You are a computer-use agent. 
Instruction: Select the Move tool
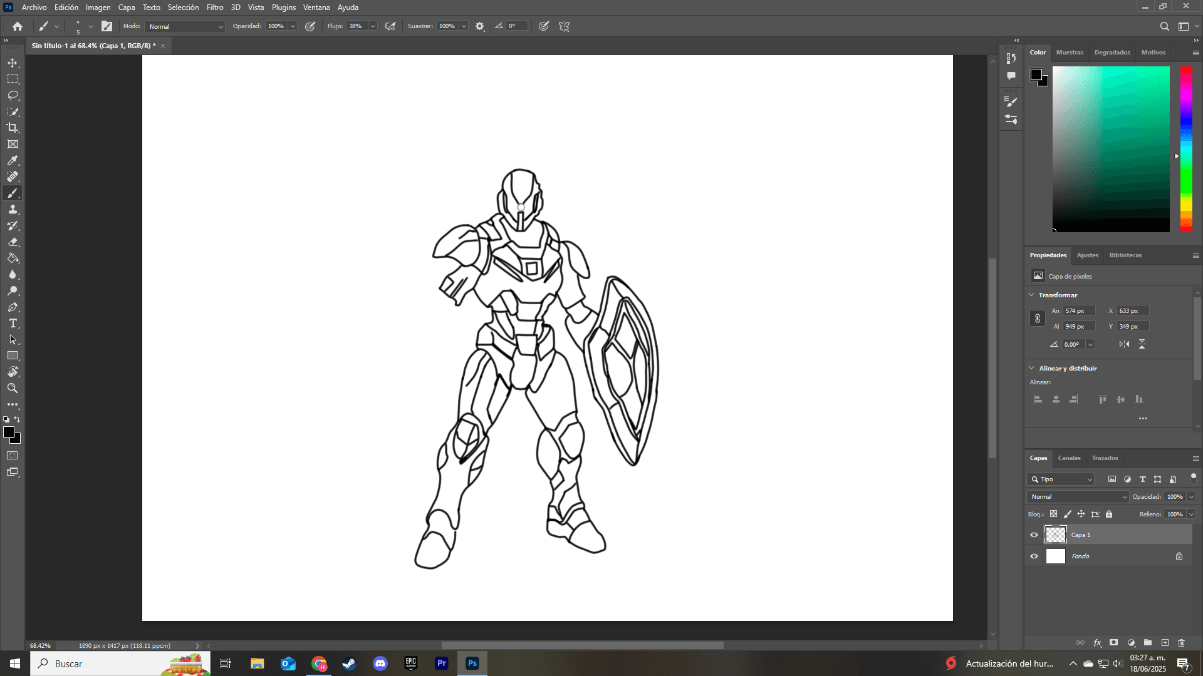click(13, 63)
